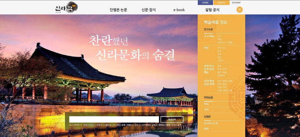300x137 pixels.
Task: Open the 사법 subcategory link
Action: coord(219,87)
